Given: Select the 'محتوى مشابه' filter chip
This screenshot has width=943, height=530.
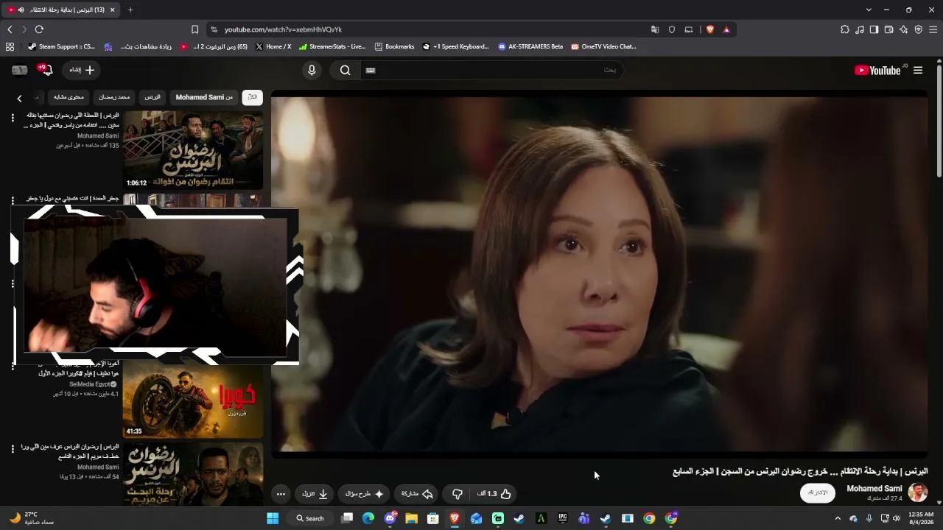Looking at the screenshot, I should click(69, 97).
